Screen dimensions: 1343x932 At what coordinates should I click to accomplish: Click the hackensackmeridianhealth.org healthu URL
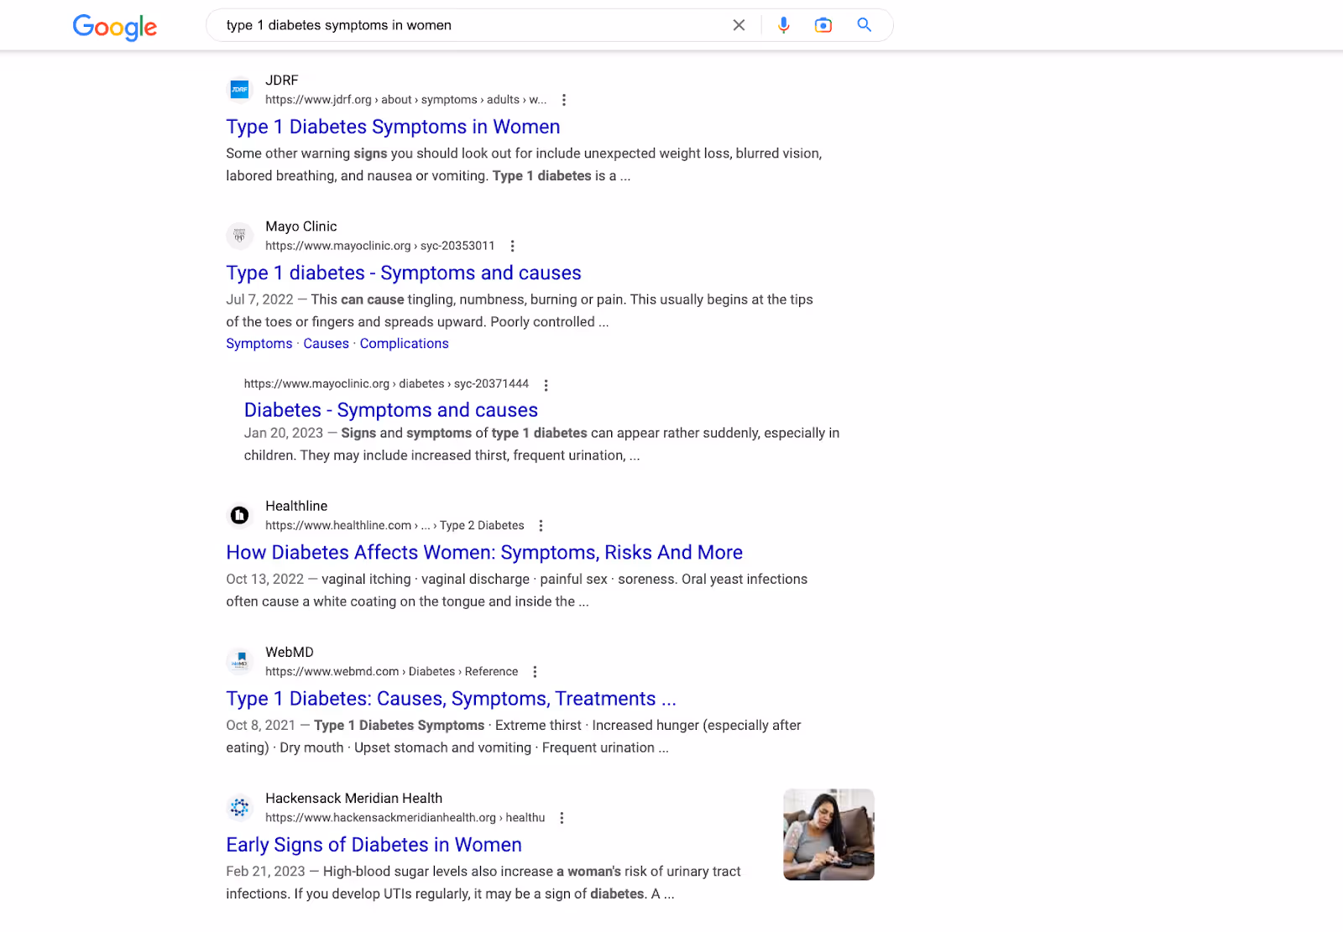click(405, 818)
